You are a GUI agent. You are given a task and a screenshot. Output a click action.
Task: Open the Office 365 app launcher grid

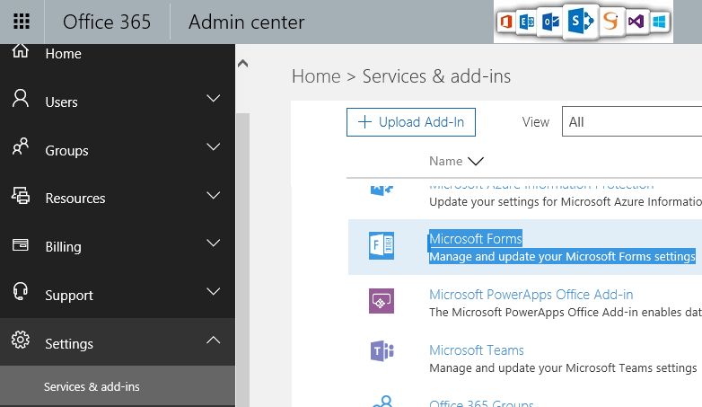point(22,22)
